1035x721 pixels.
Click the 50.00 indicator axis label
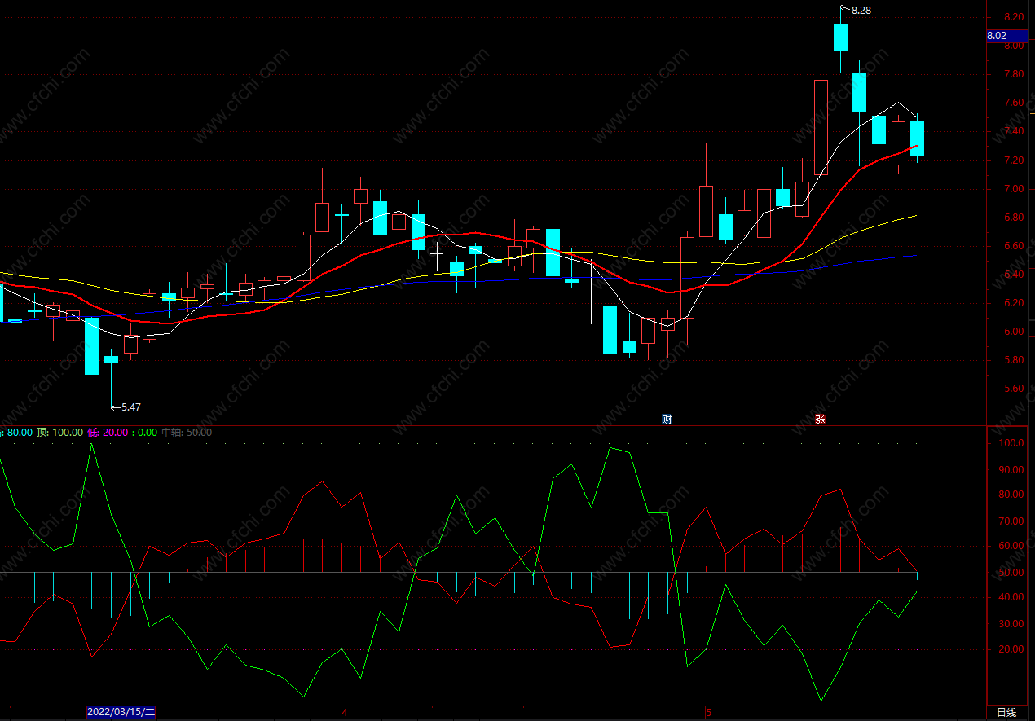click(1011, 573)
